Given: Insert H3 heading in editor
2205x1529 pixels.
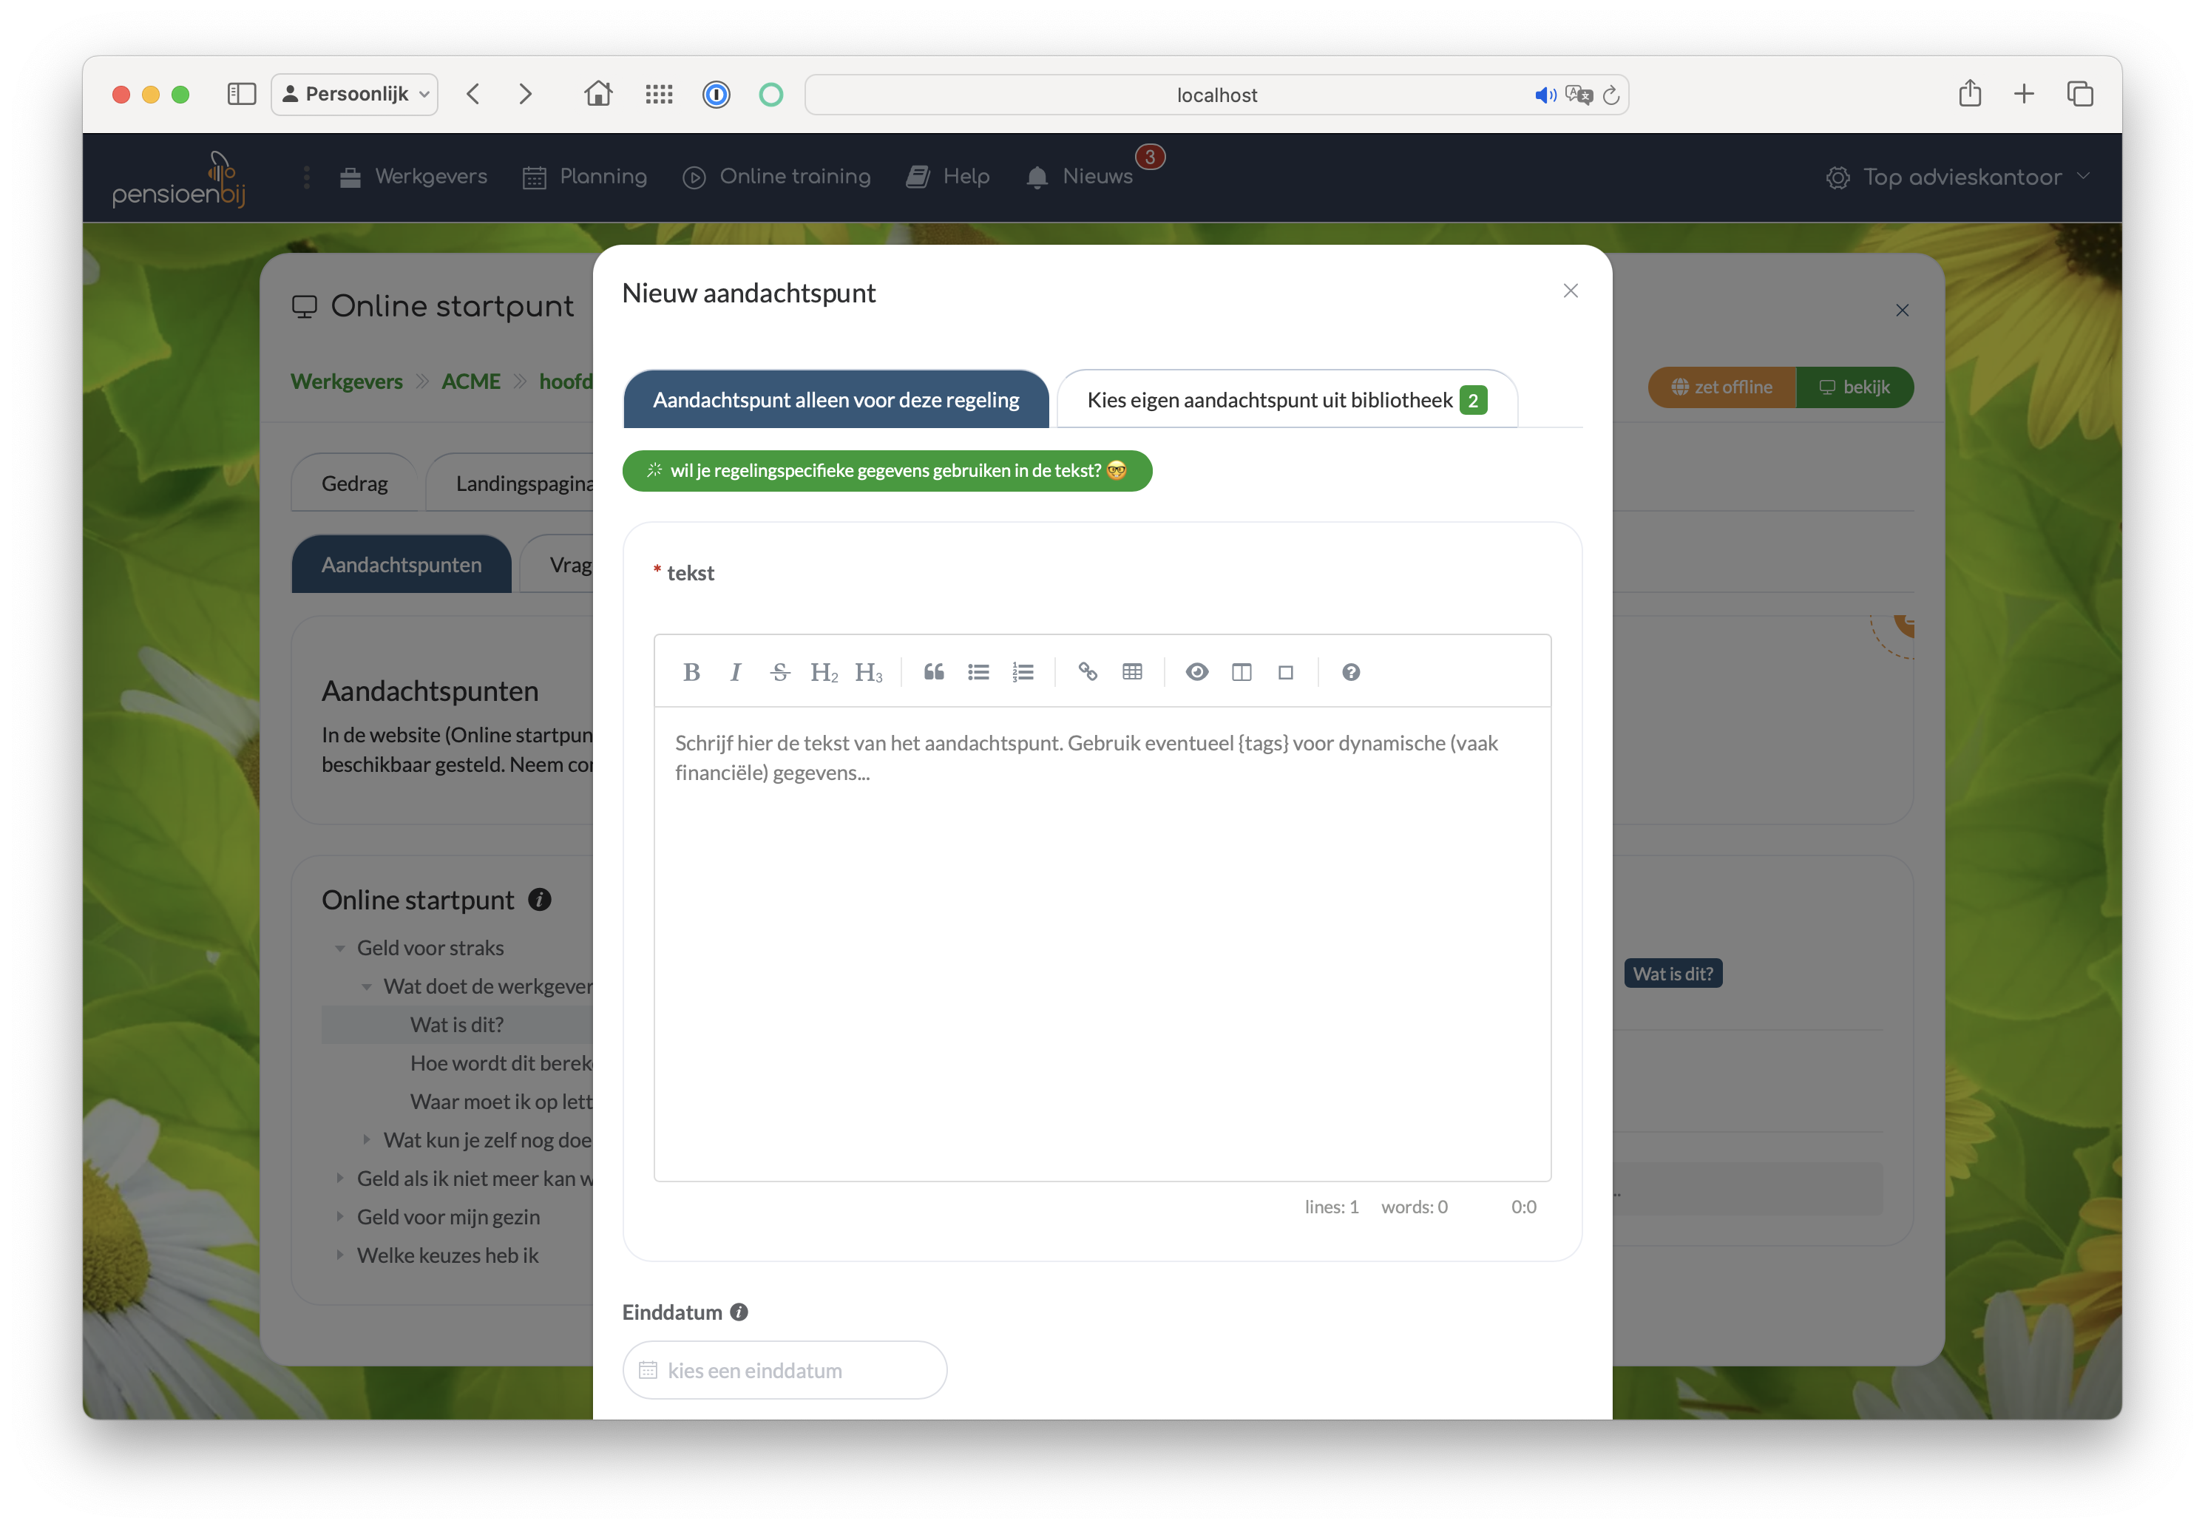Looking at the screenshot, I should (x=869, y=673).
